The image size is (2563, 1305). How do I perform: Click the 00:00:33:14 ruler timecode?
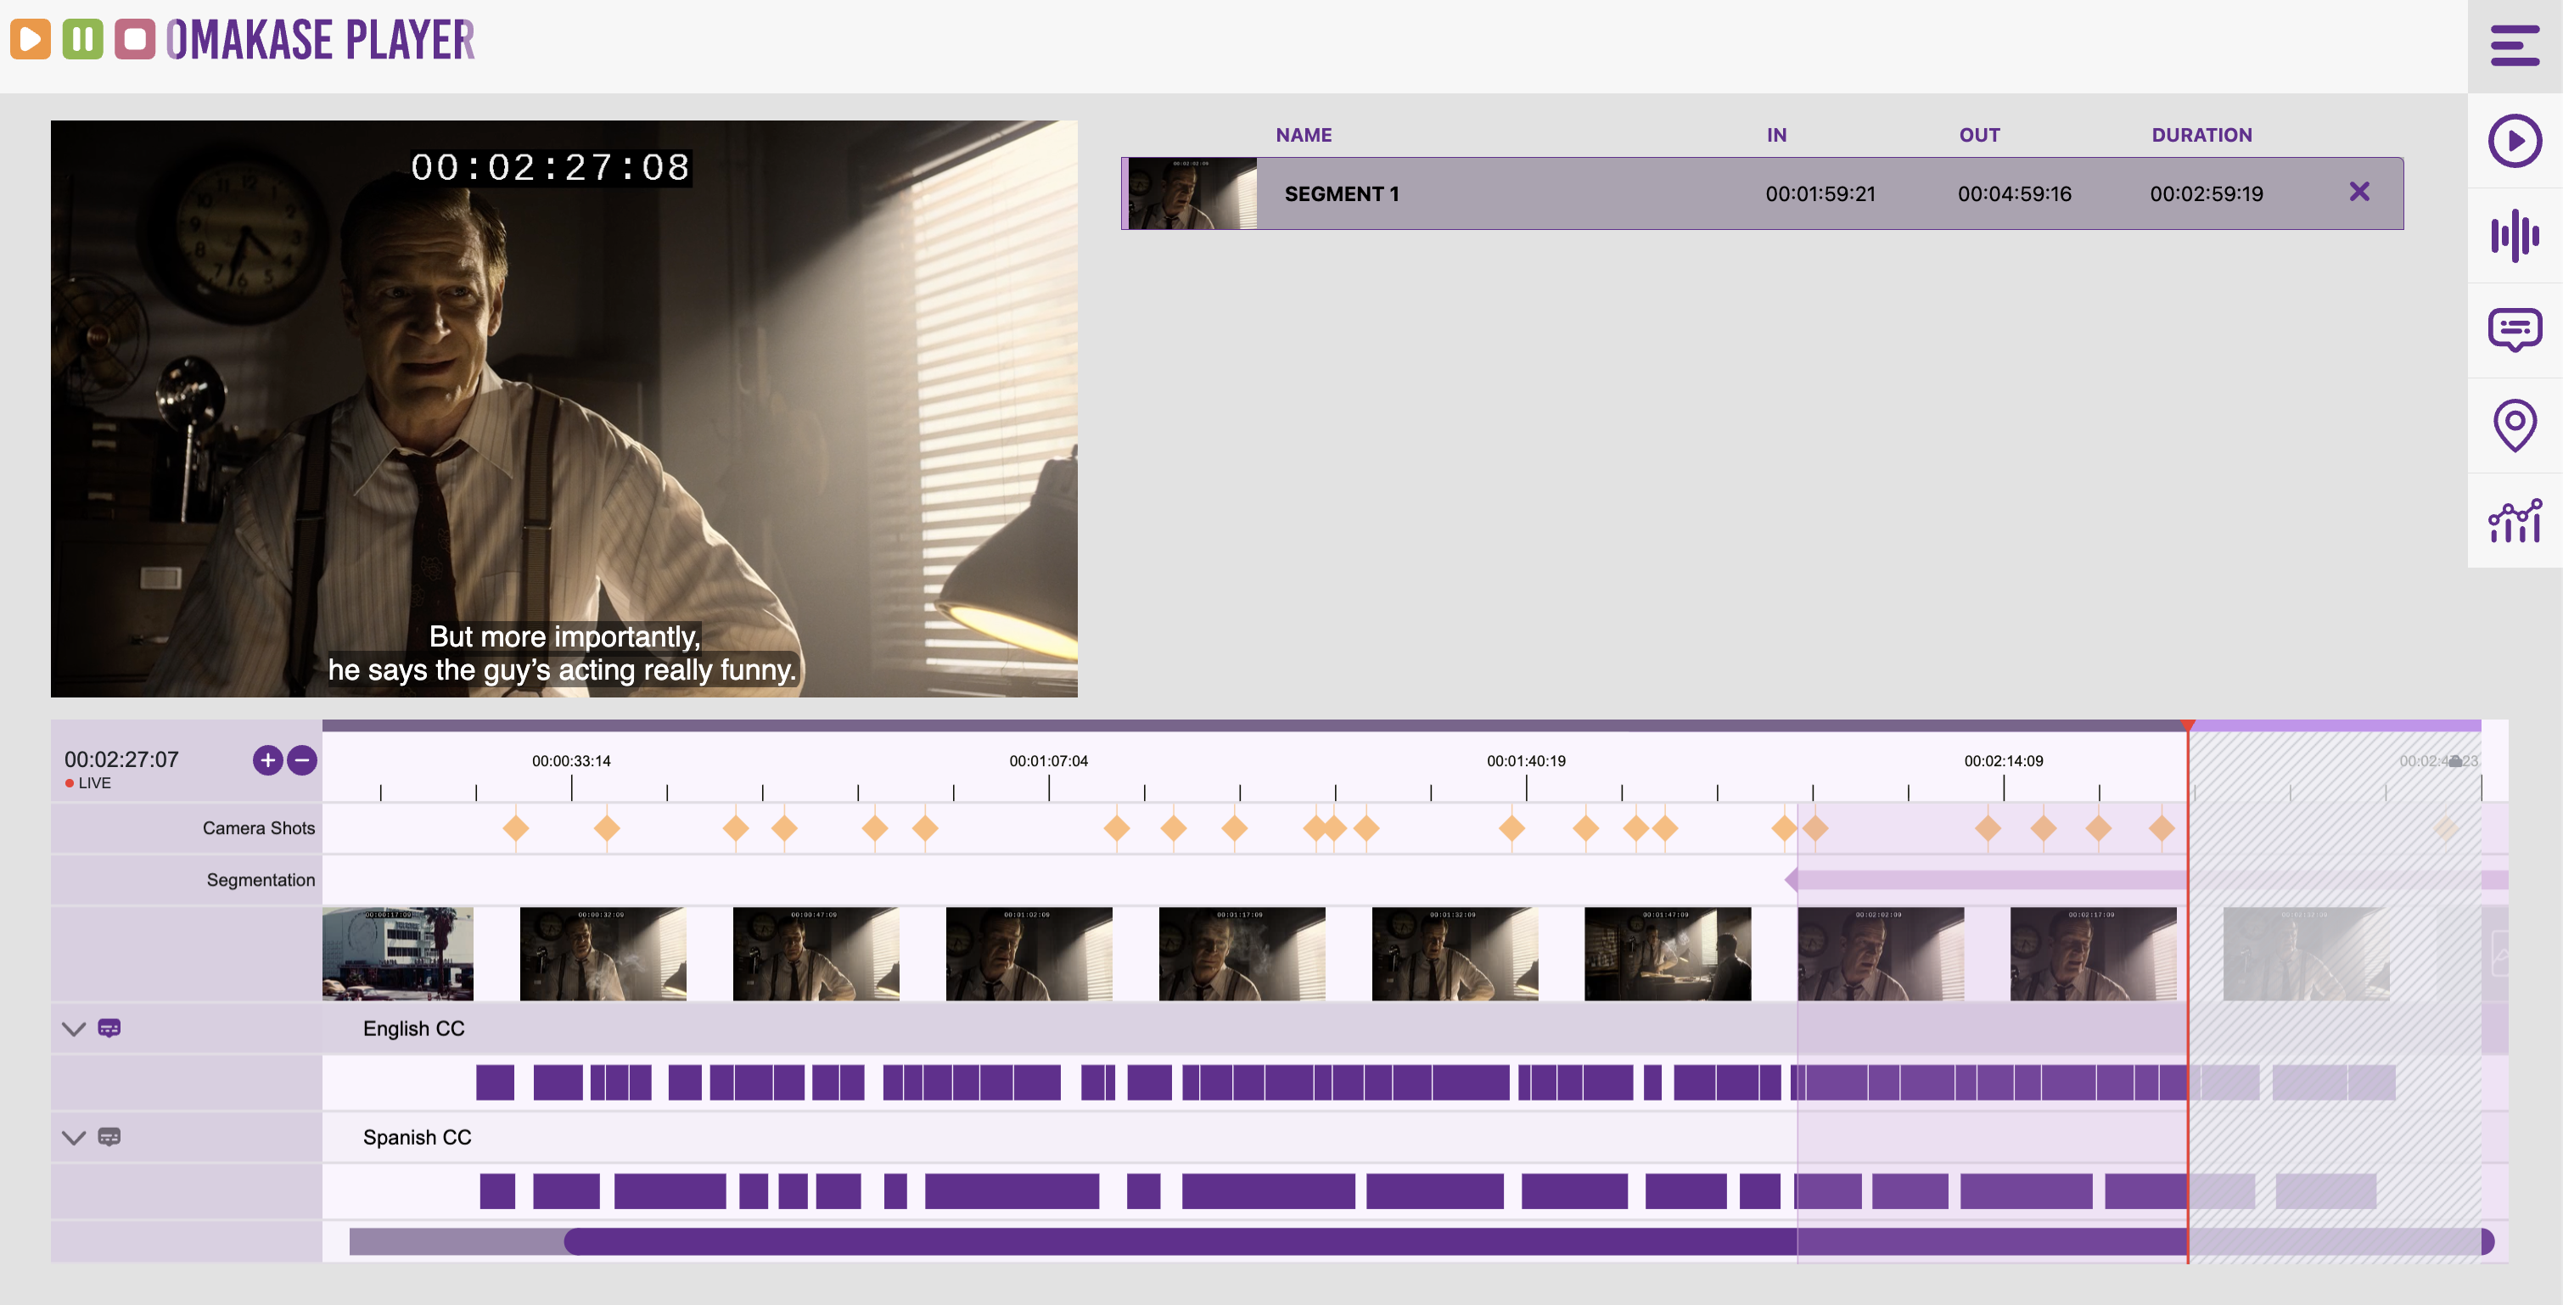point(571,761)
